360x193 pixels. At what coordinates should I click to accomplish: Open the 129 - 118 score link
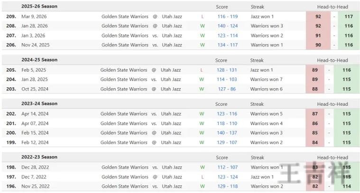point(228,186)
